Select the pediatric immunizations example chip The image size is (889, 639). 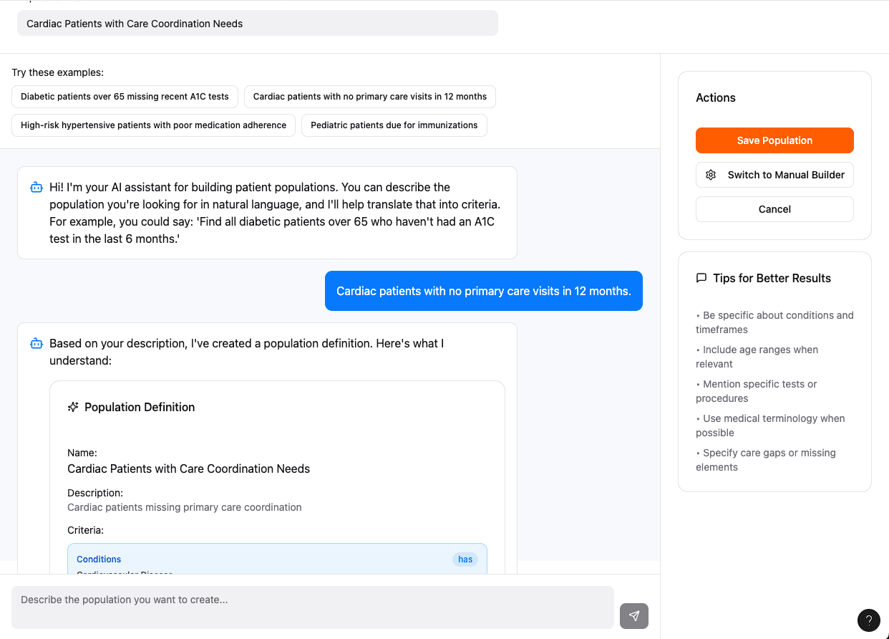(x=394, y=125)
